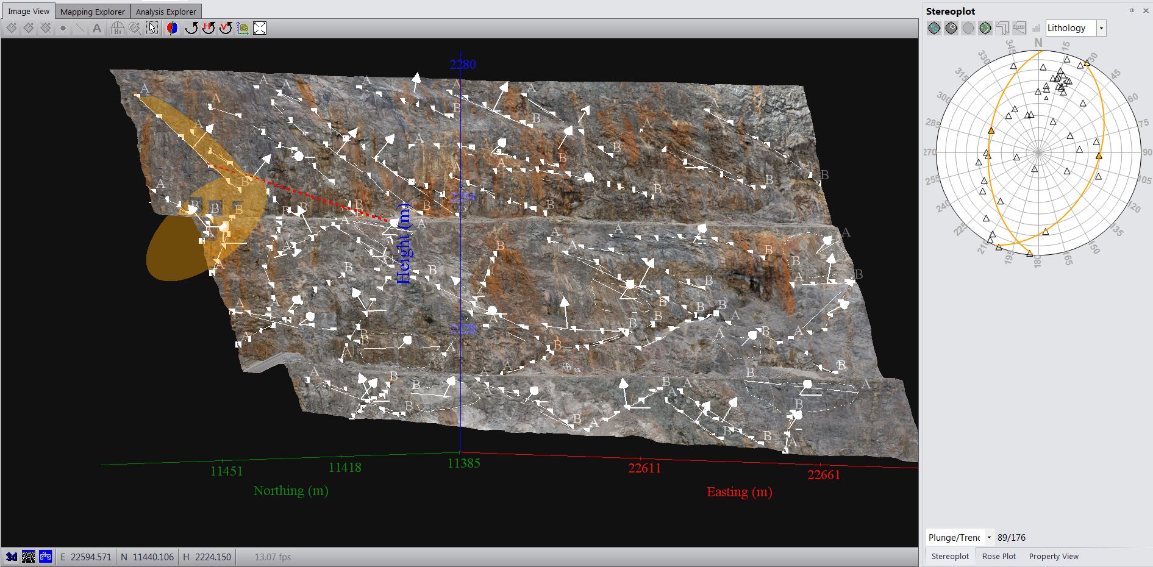Click the rotate view counterclockwise icon

pyautogui.click(x=191, y=27)
